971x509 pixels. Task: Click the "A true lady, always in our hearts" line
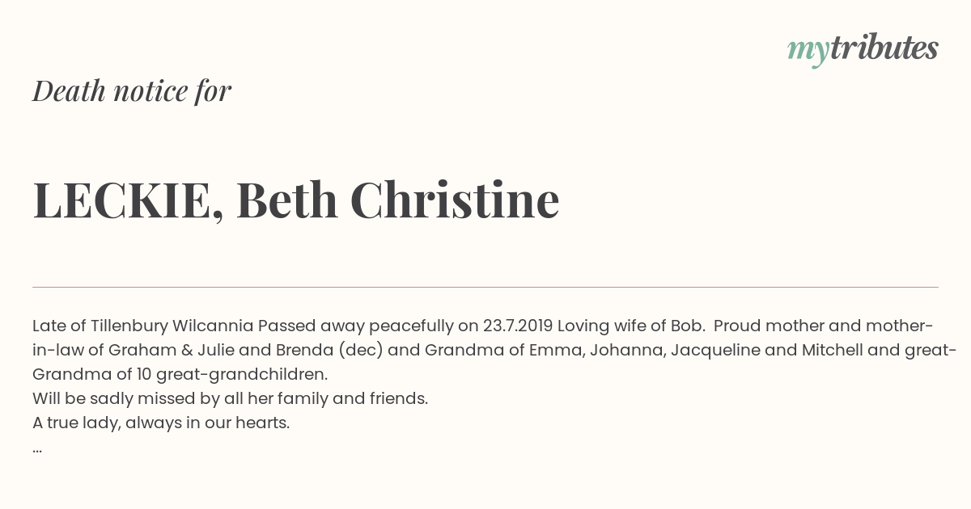coord(161,423)
